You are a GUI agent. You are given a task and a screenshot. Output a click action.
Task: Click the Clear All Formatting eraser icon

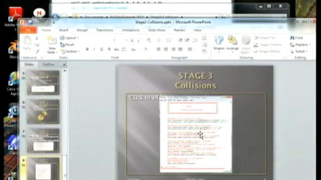(149, 40)
